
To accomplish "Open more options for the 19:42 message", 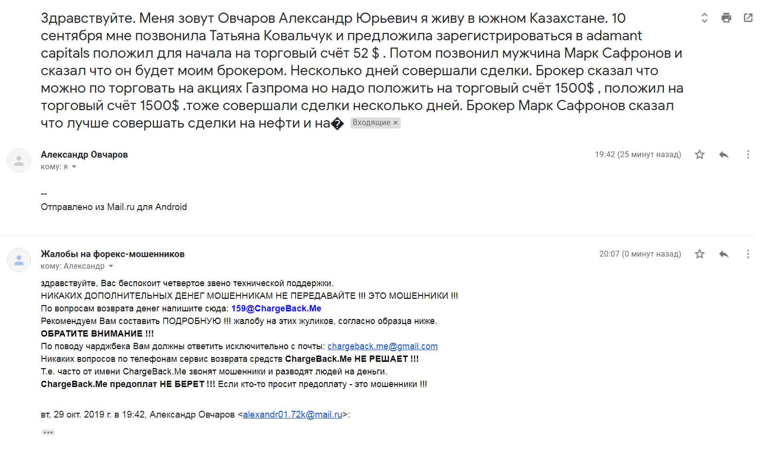I will (748, 155).
